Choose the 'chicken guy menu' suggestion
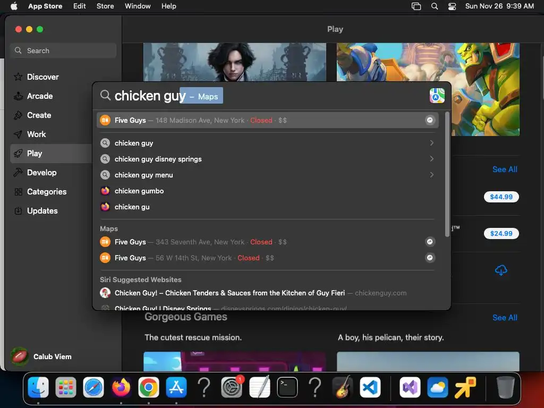The image size is (544, 408). (x=268, y=175)
